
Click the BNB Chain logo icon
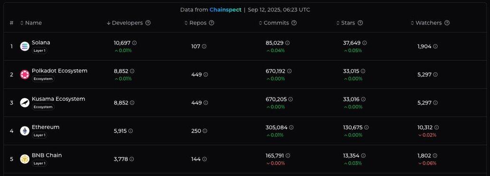tap(25, 159)
